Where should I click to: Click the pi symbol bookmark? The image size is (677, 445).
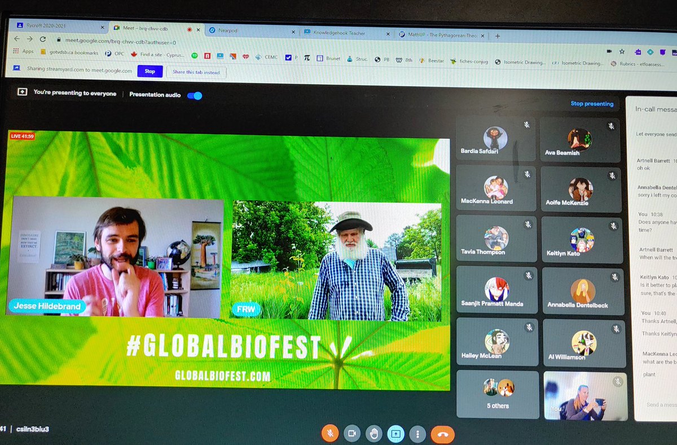point(307,58)
